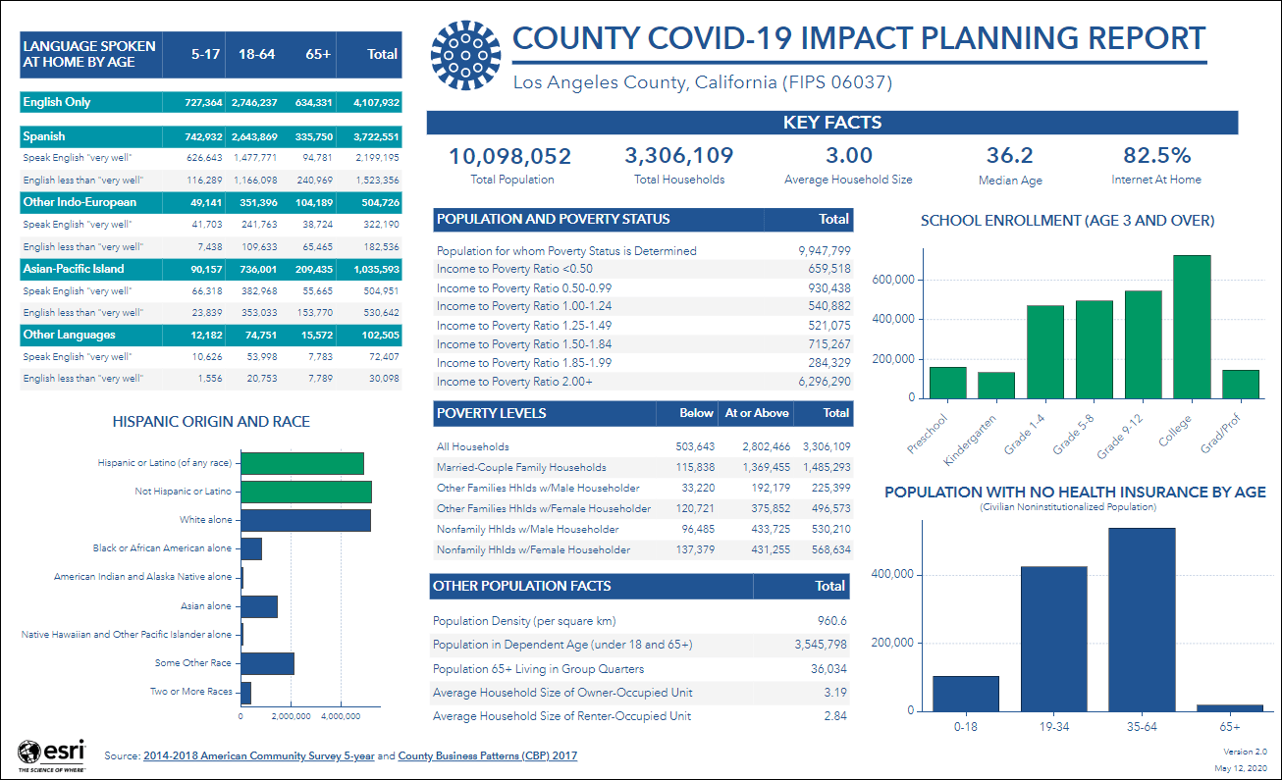Click the COVID virus logo icon

click(x=467, y=54)
